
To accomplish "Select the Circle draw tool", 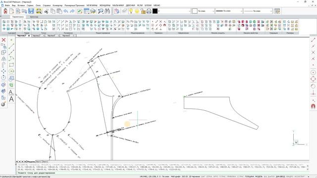I will 11,71.
